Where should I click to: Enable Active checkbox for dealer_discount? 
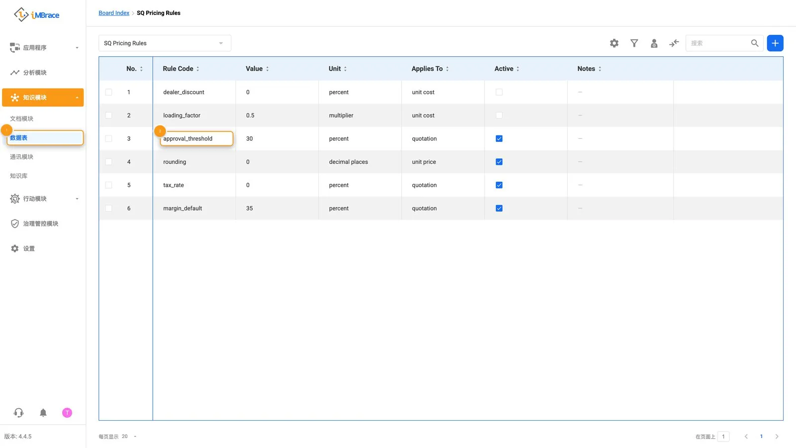tap(499, 92)
